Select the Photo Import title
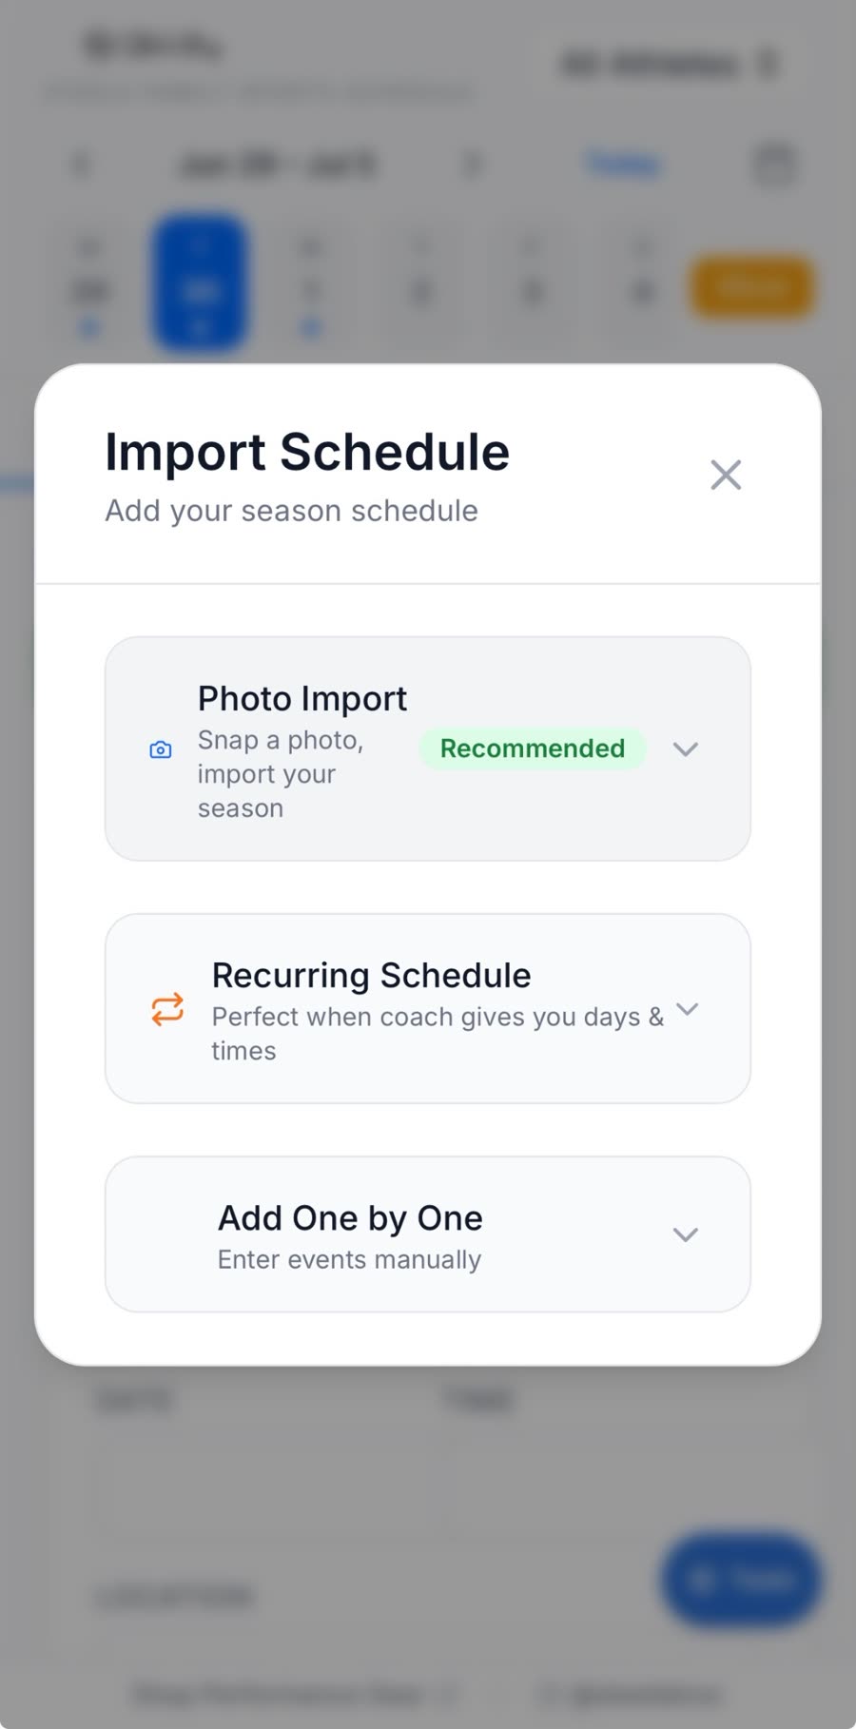Image resolution: width=856 pixels, height=1729 pixels. 302,698
